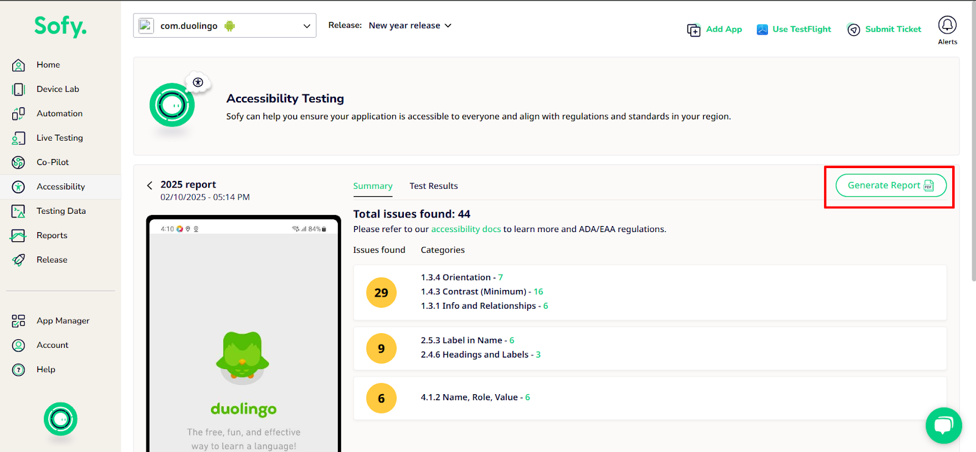
Task: Click the Sofy logo
Action: (60, 26)
